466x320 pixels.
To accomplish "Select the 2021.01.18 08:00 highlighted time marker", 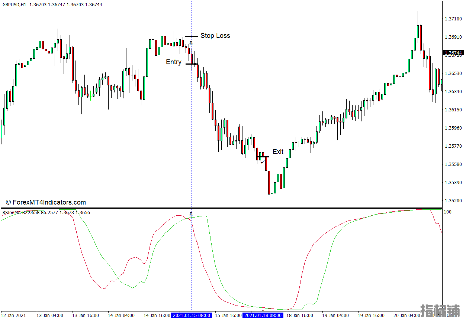I will point(263,316).
